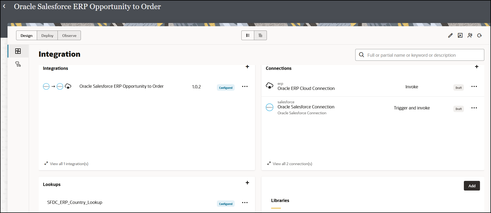Open actions menu for SFDC_ERP_Country_Lookup
The width and height of the screenshot is (491, 213).
[245, 203]
